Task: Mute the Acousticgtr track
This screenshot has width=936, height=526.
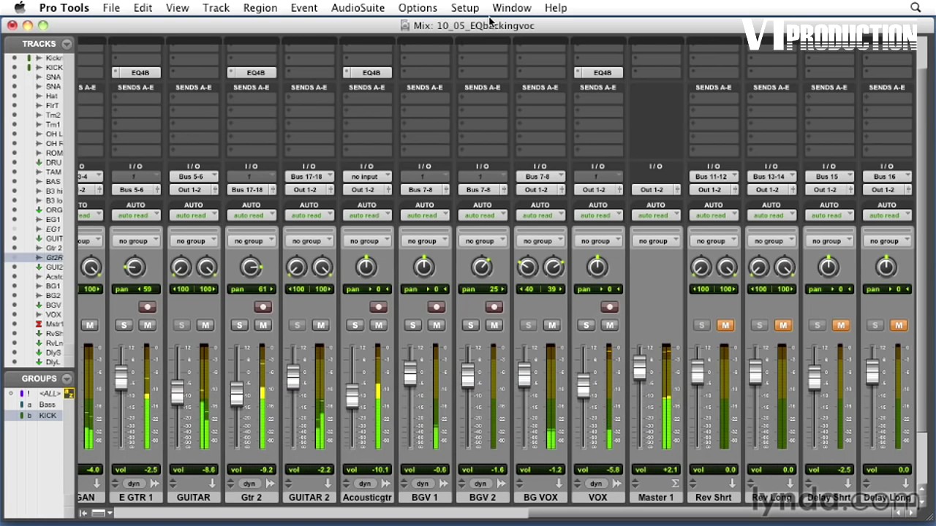Action: point(378,325)
